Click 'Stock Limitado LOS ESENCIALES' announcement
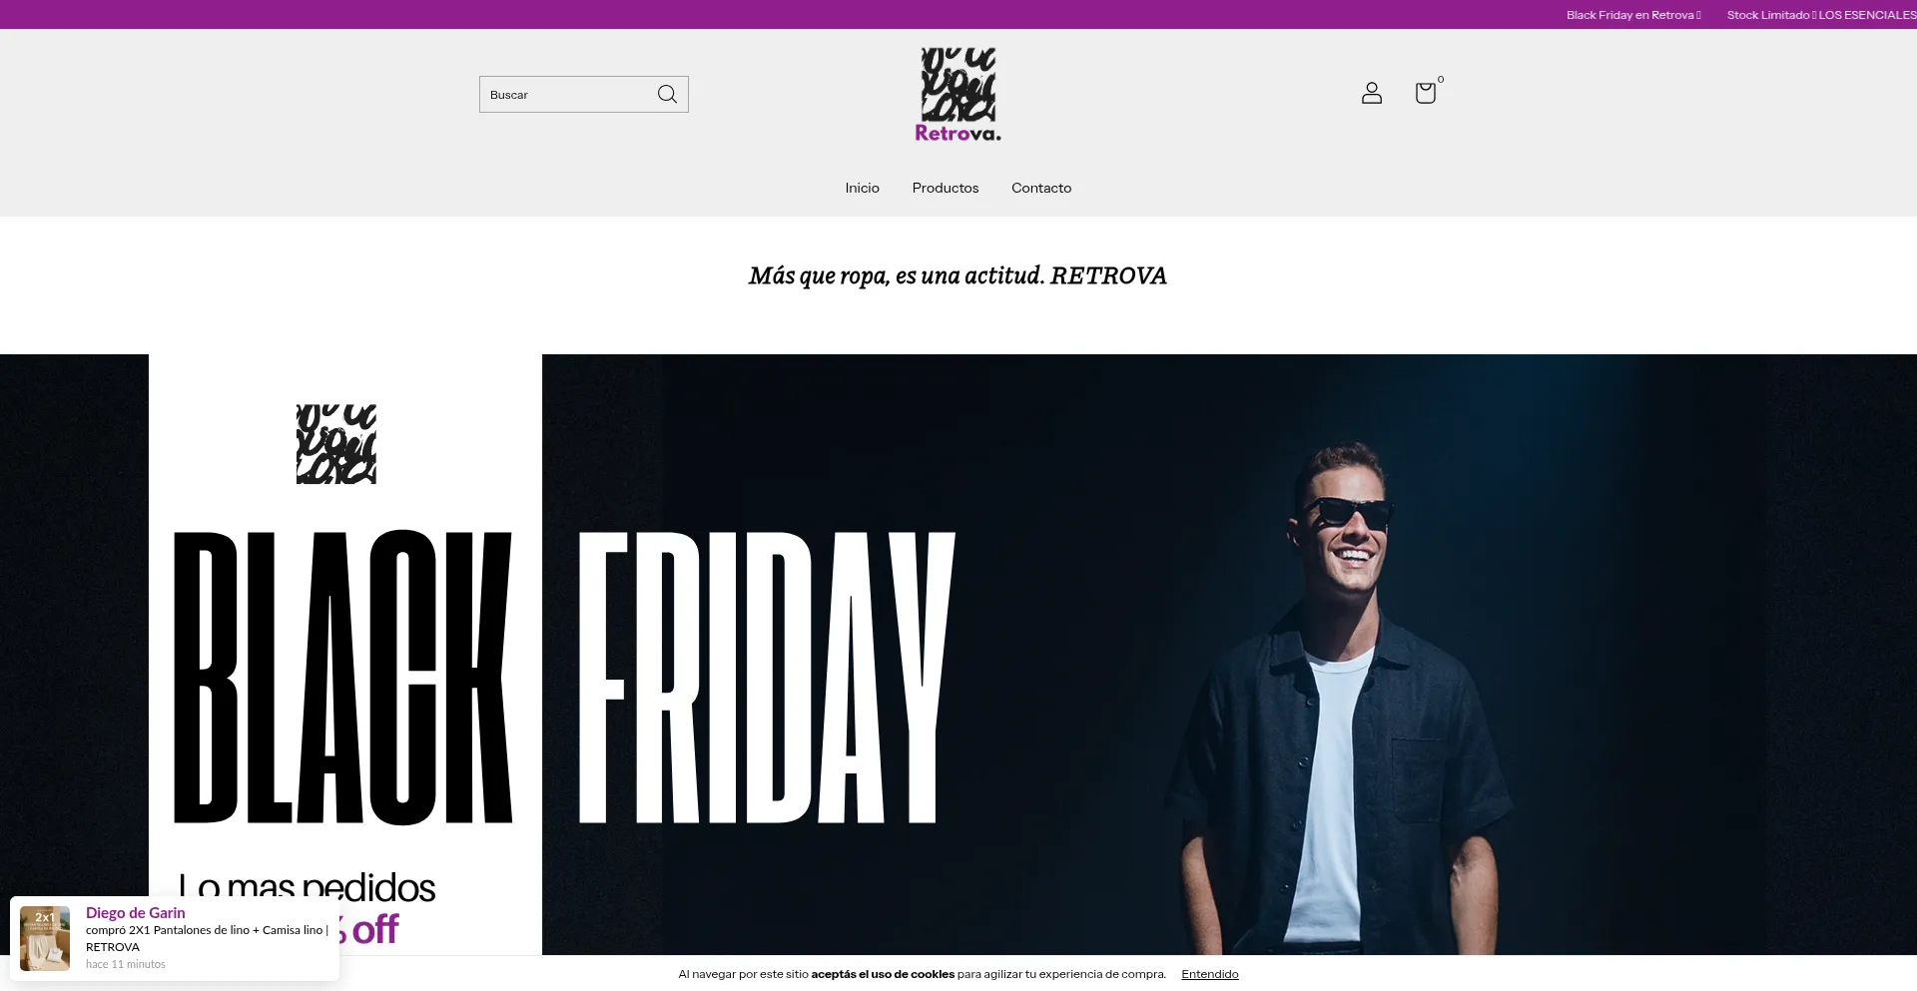This screenshot has width=1917, height=991. (x=1821, y=15)
